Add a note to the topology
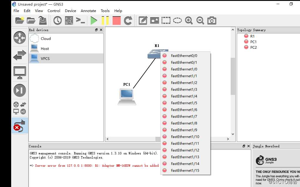This screenshot has width=300, height=187. 143,21
